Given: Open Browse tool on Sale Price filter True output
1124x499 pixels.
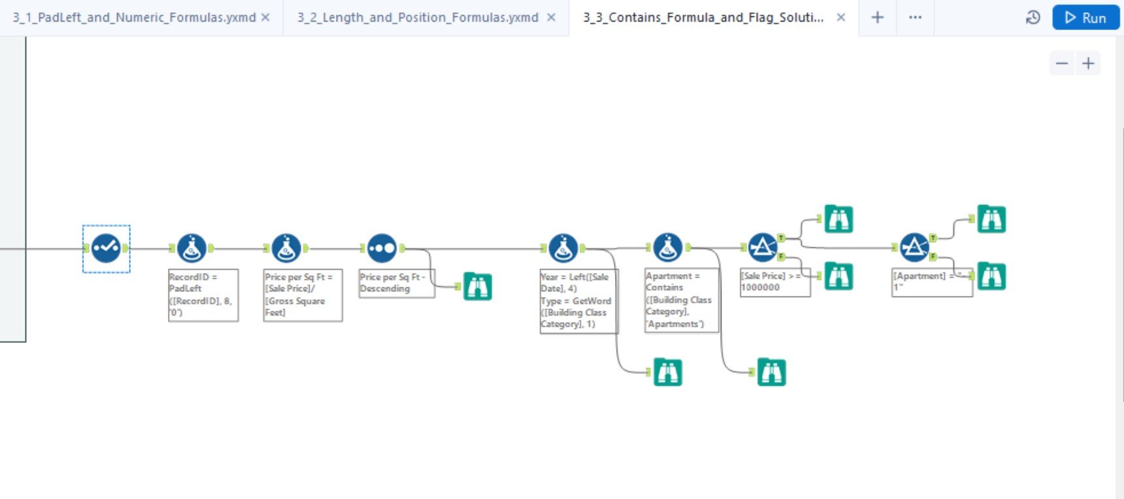Looking at the screenshot, I should click(x=838, y=219).
